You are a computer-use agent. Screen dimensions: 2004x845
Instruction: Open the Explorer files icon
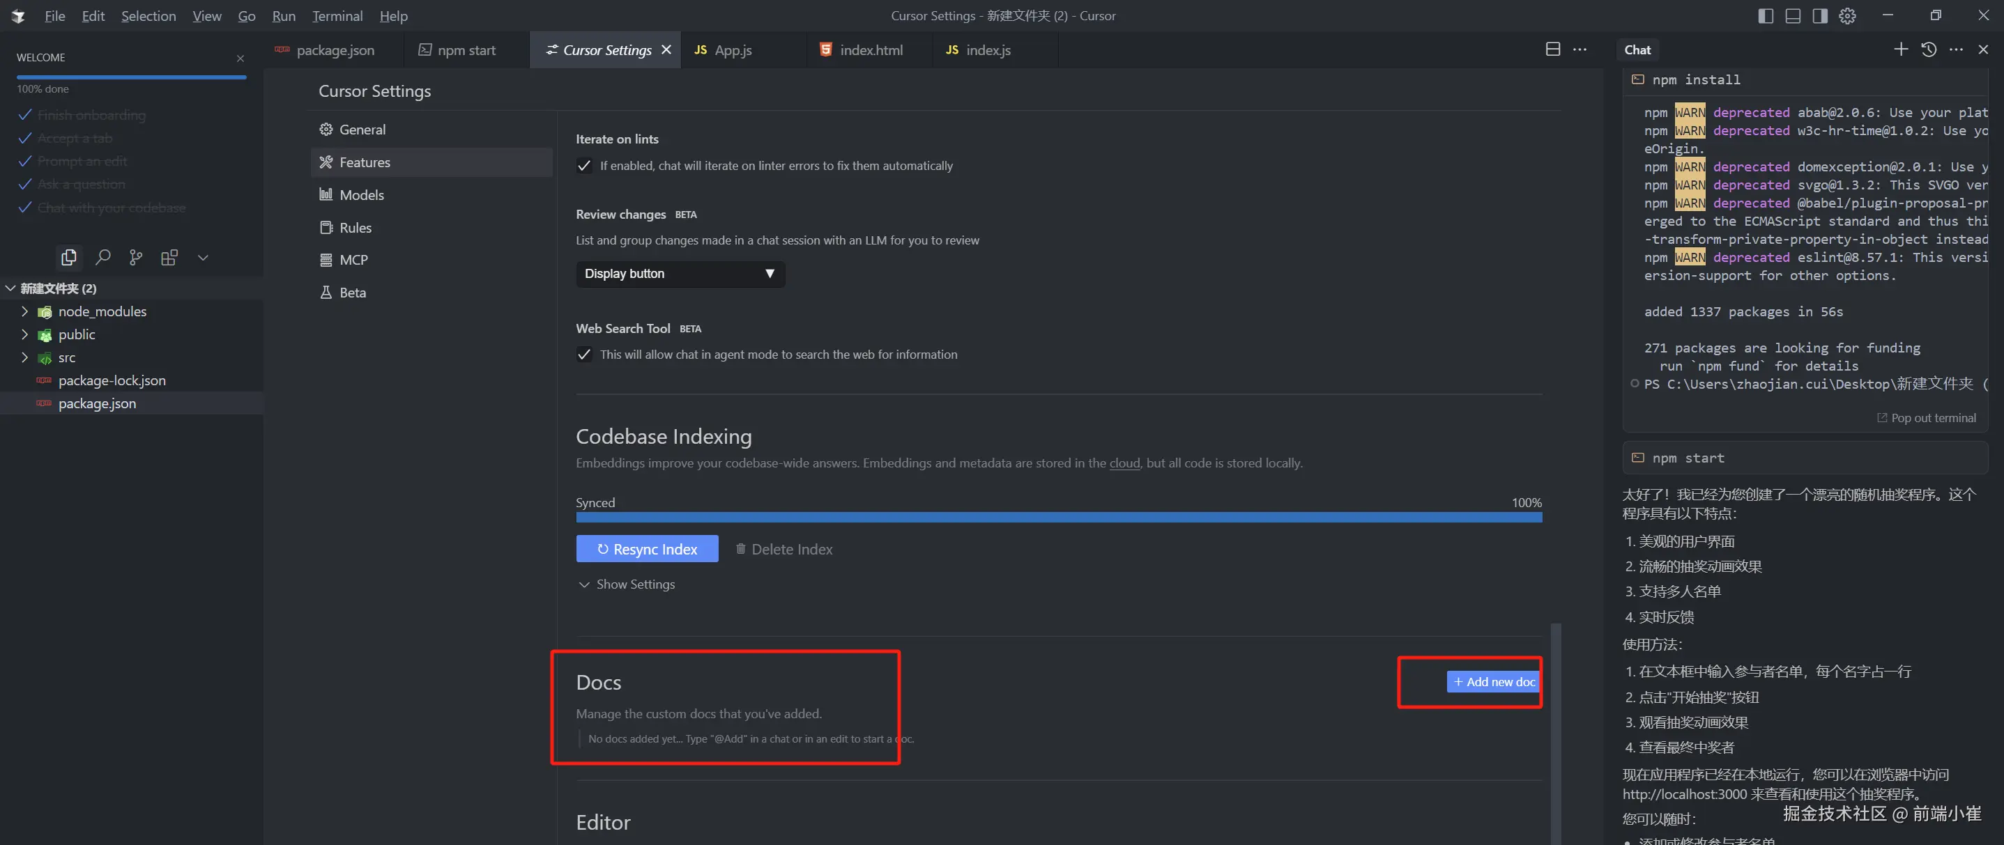[x=68, y=257]
